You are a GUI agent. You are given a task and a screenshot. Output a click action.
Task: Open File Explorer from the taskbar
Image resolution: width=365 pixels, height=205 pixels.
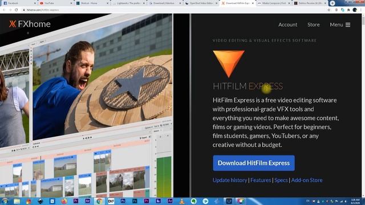[x=17, y=201]
